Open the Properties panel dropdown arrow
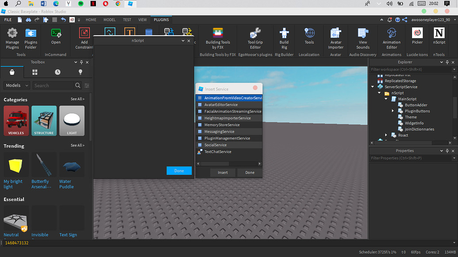Image resolution: width=458 pixels, height=257 pixels. click(441, 151)
